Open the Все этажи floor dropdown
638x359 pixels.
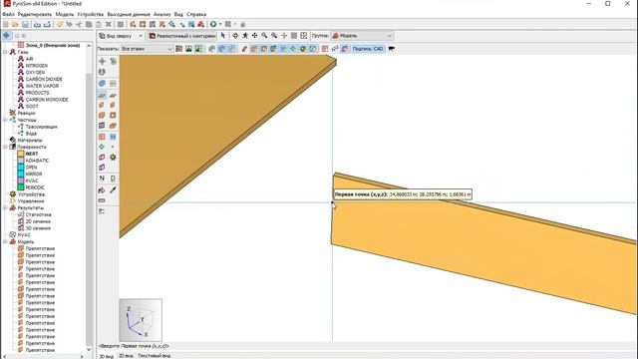[147, 49]
